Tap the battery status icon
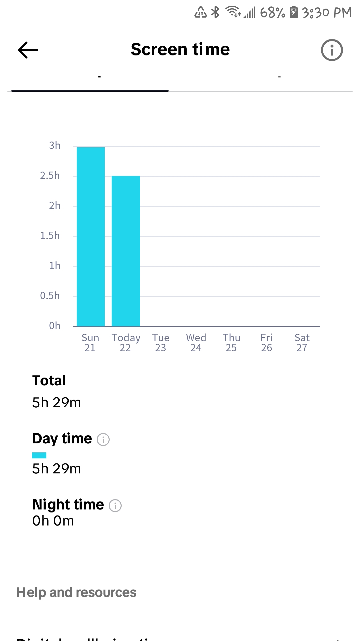Viewport: 360px width, 641px height. (x=293, y=12)
